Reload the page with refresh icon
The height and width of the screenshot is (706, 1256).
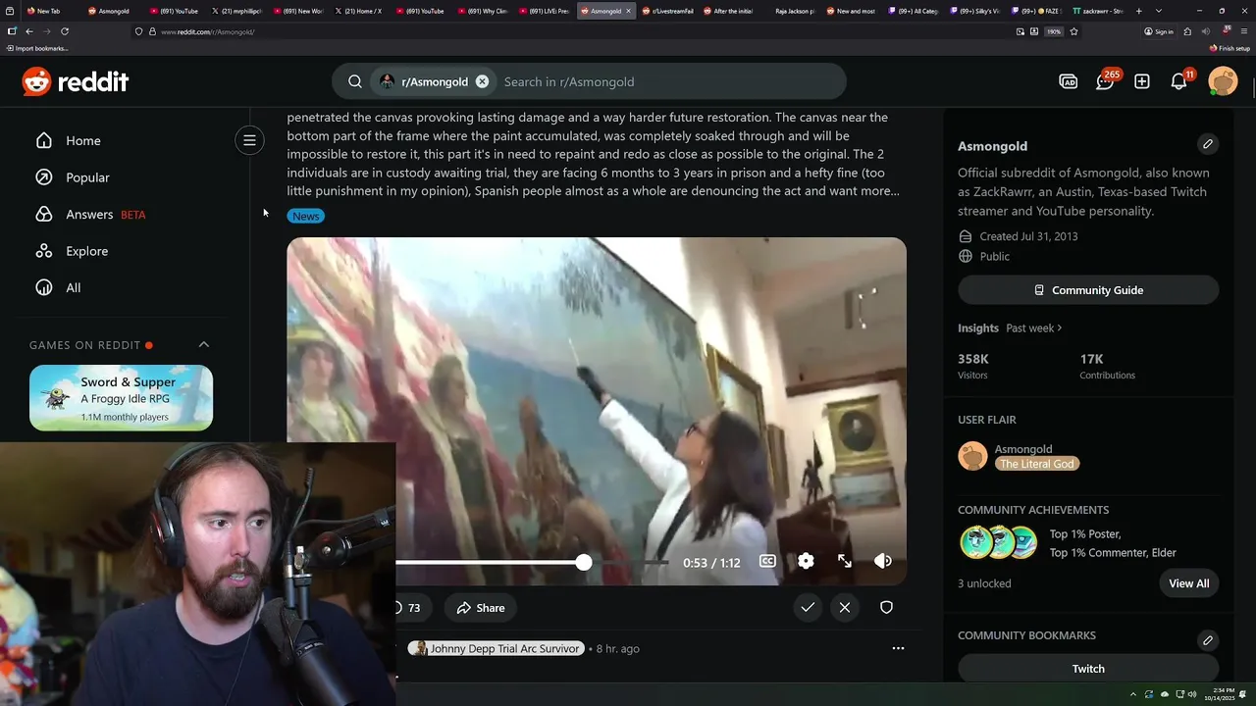[65, 31]
